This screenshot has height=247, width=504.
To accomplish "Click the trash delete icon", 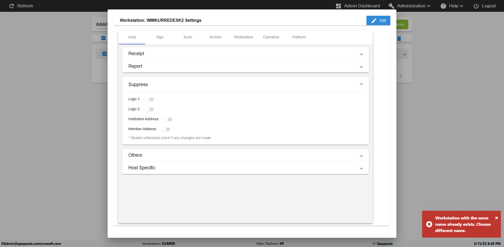I will [399, 39].
